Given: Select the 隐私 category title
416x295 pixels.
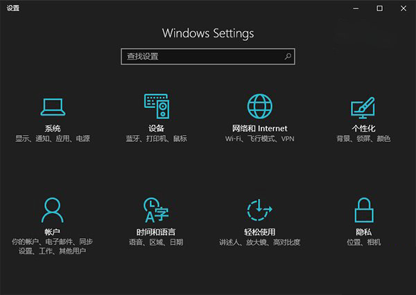Looking at the screenshot, I should (364, 232).
